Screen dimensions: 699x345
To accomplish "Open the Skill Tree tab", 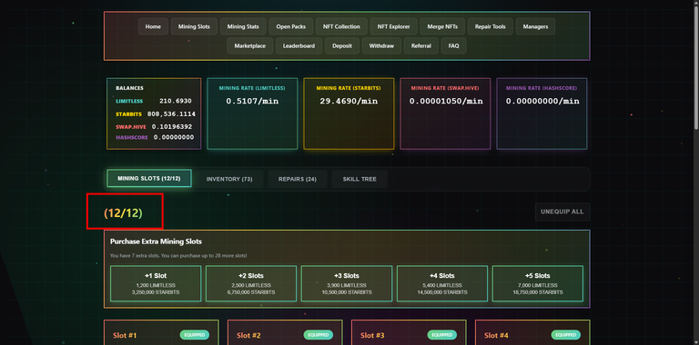I will (360, 179).
